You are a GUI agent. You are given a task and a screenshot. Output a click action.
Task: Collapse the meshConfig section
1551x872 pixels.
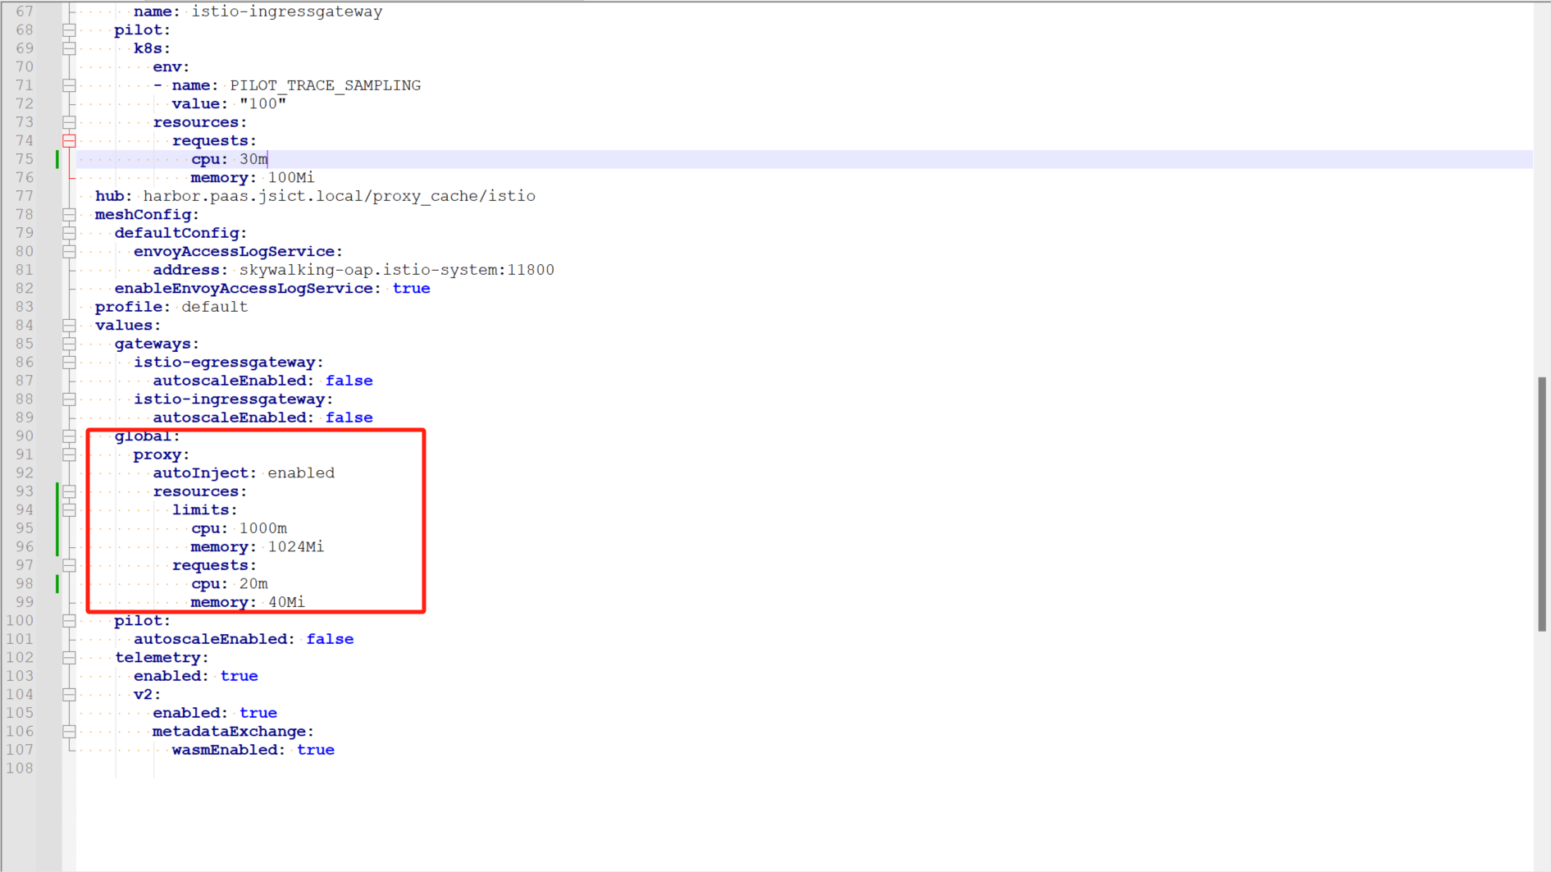69,214
